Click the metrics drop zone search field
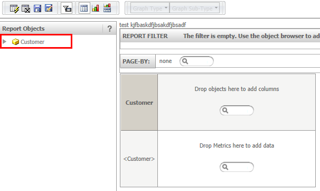Viewport: 320px width, 191px height. [x=237, y=167]
